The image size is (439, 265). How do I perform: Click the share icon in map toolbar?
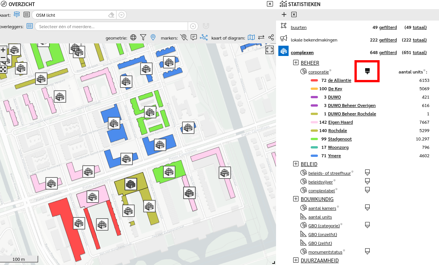pos(271,37)
